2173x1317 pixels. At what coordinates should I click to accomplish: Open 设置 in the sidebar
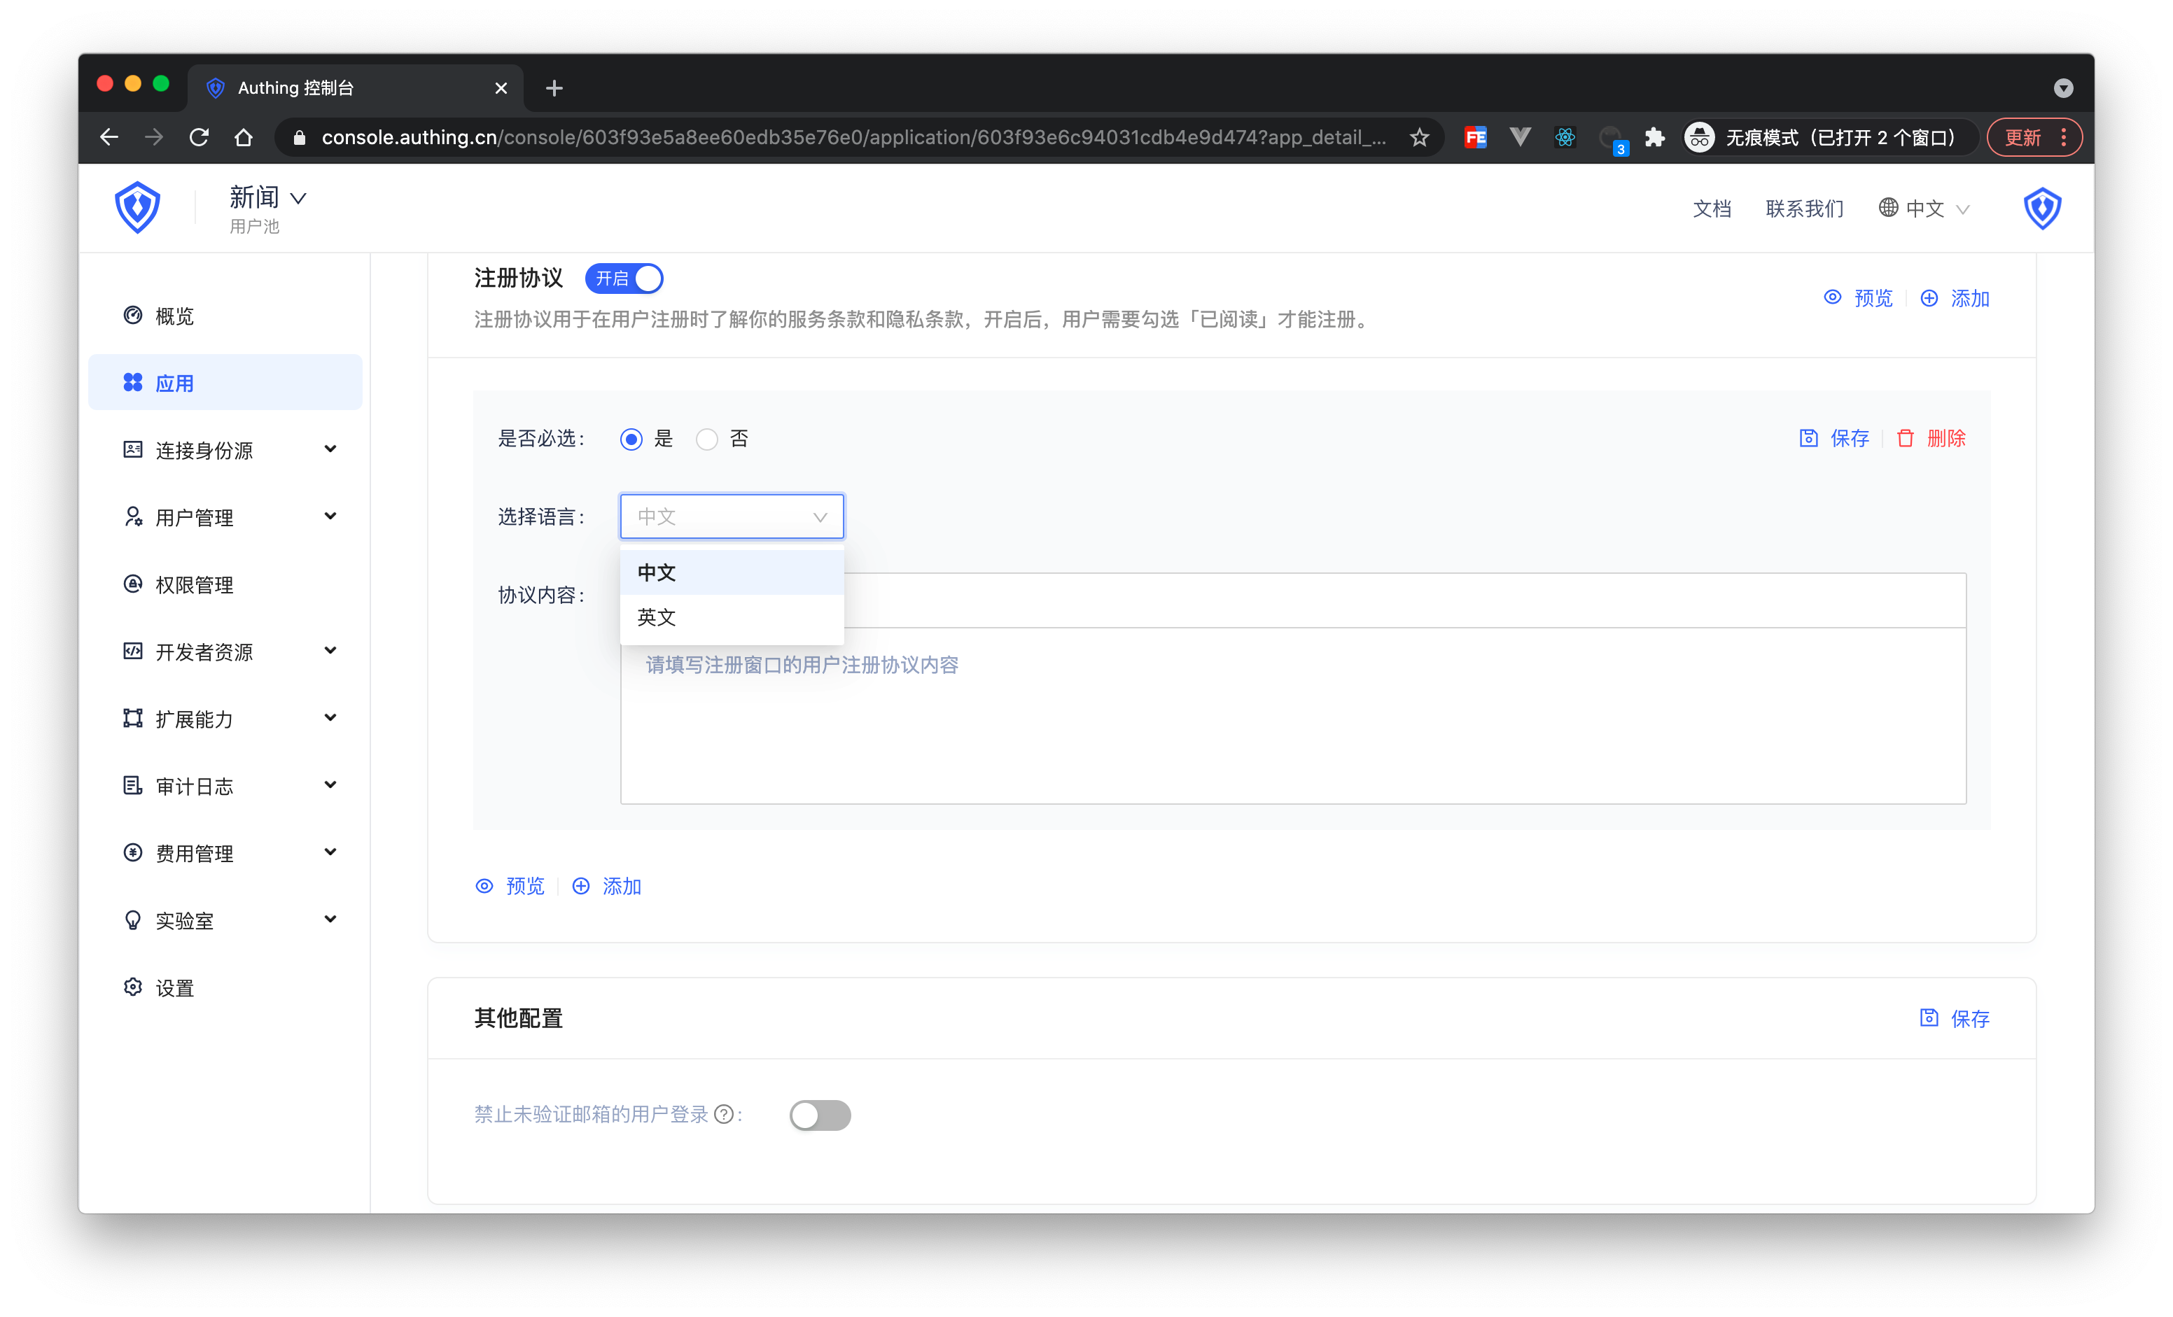[174, 988]
